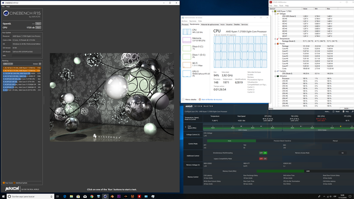Switch to Procesos tab in Task Manager
Screen dimensions: 354x199
coord(185,24)
